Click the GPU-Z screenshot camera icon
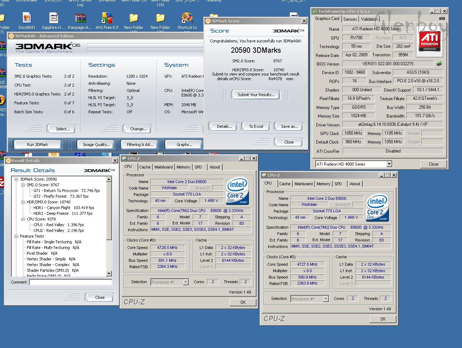 pos(442,19)
